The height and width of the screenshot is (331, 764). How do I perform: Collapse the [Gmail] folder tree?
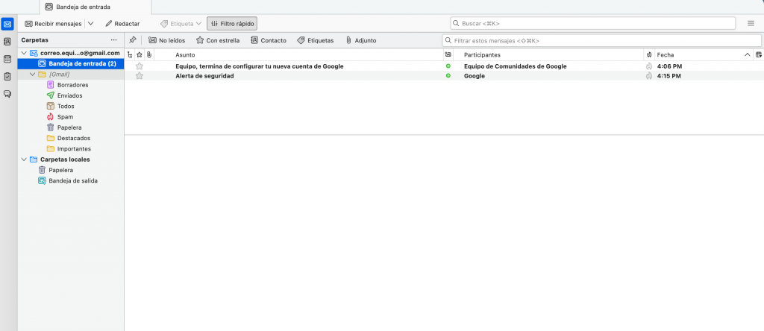[x=32, y=75]
